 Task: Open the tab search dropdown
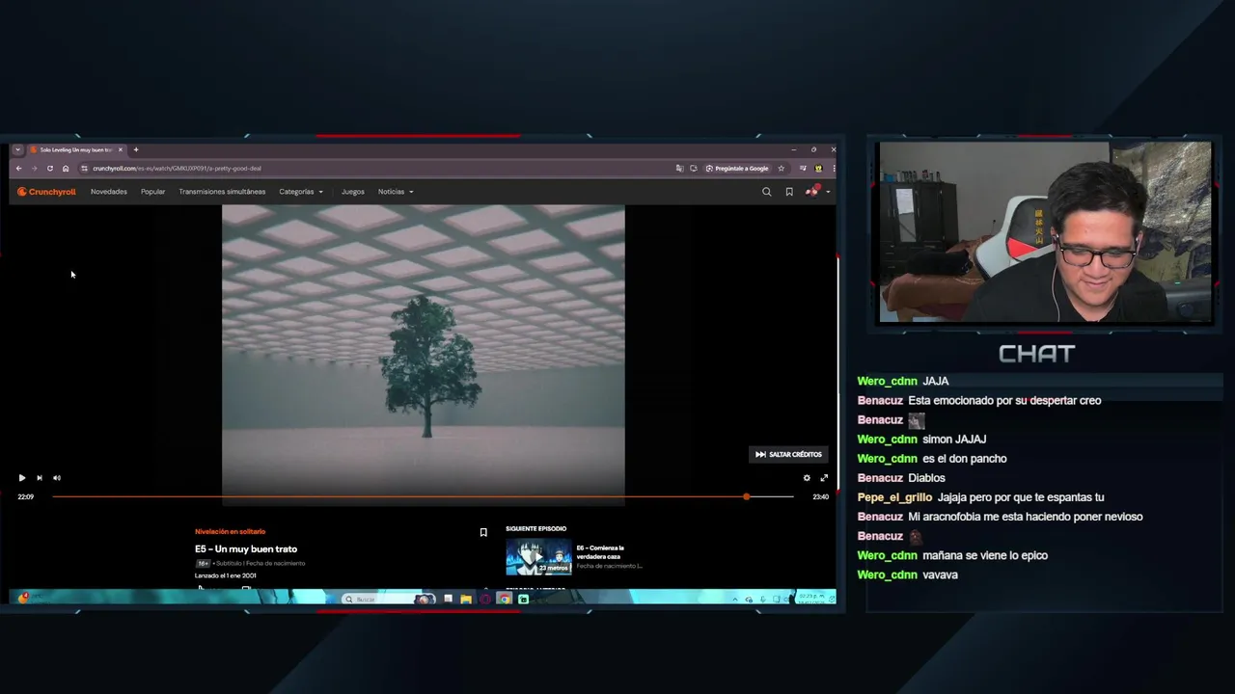17,149
